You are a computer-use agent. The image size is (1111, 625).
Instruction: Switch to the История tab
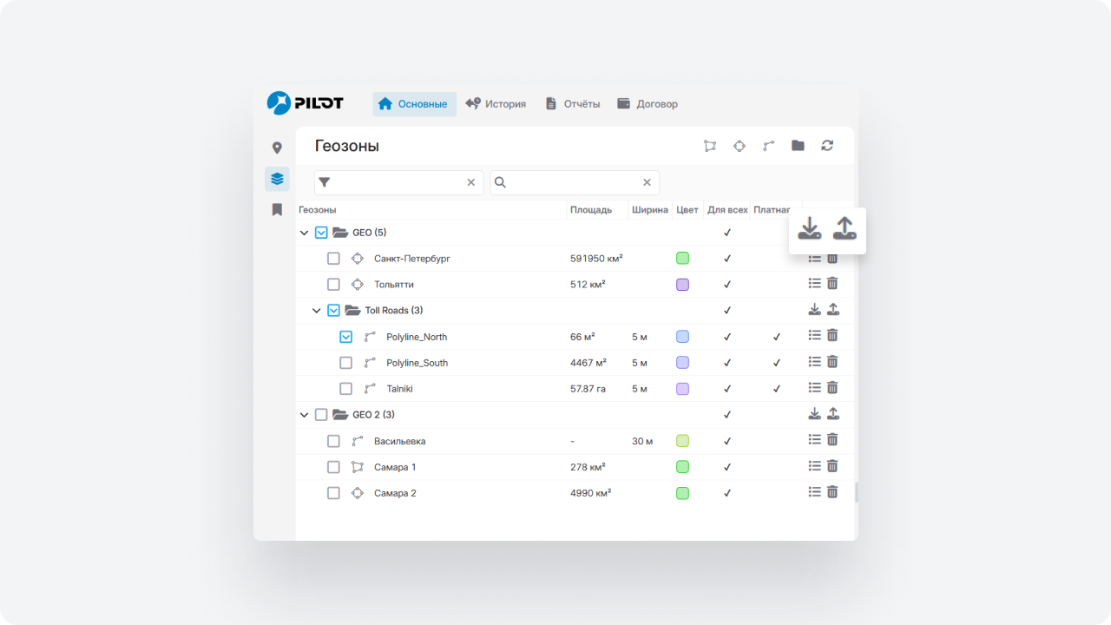(x=496, y=104)
